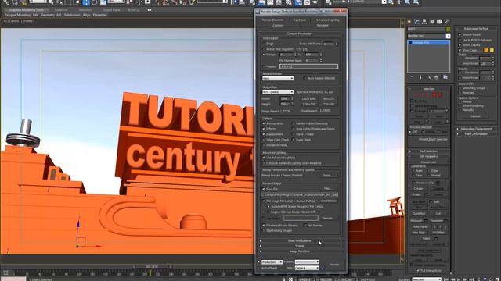Click render output file path field
Image resolution: width=501 pixels, height=281 pixels.
tap(300, 194)
